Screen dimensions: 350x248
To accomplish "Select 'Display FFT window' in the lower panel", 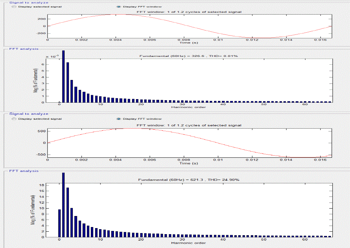I will pyautogui.click(x=118, y=119).
